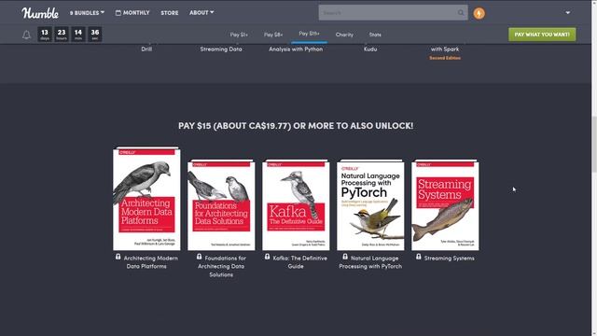Switch to the Charity tab
Viewport: 597px width, 336px height.
tap(344, 35)
